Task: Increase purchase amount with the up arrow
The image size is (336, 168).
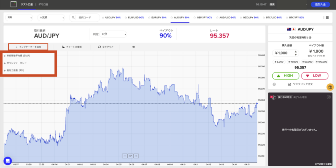Action: pyautogui.click(x=296, y=51)
